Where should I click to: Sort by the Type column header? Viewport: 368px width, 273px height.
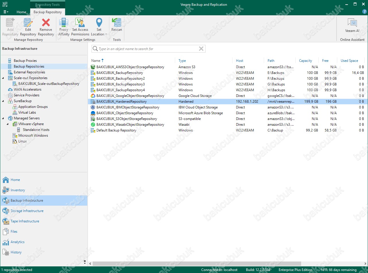coord(182,61)
